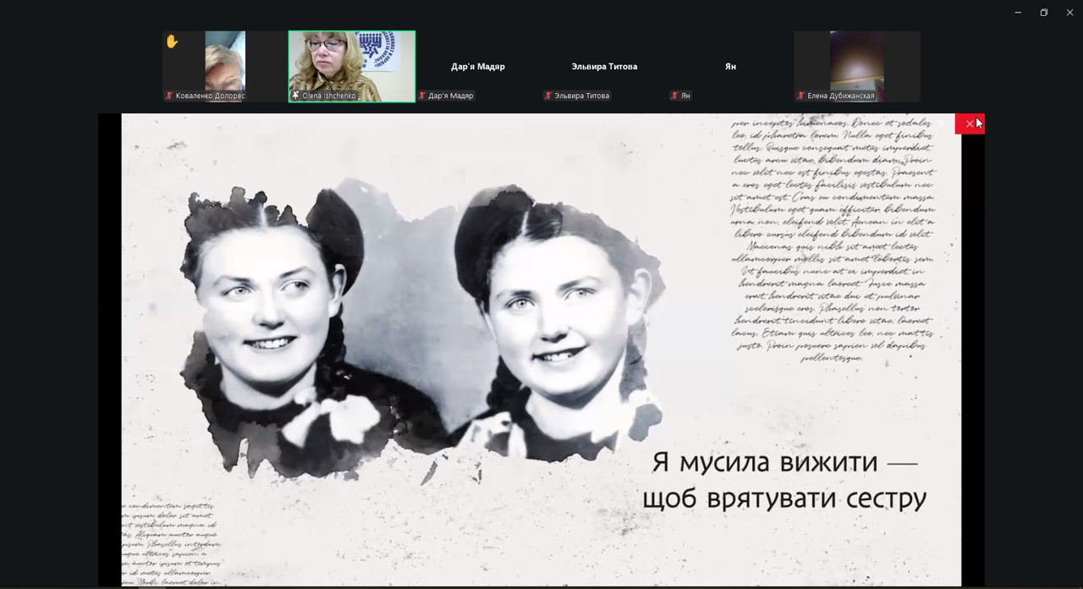Select the Ян participant tile
The width and height of the screenshot is (1083, 589).
pos(730,67)
